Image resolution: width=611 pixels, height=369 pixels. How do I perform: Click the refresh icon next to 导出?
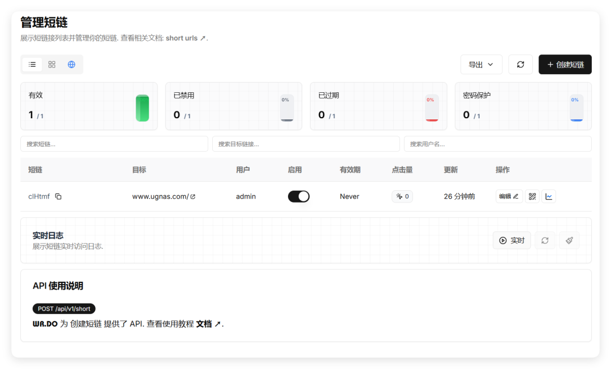(520, 65)
